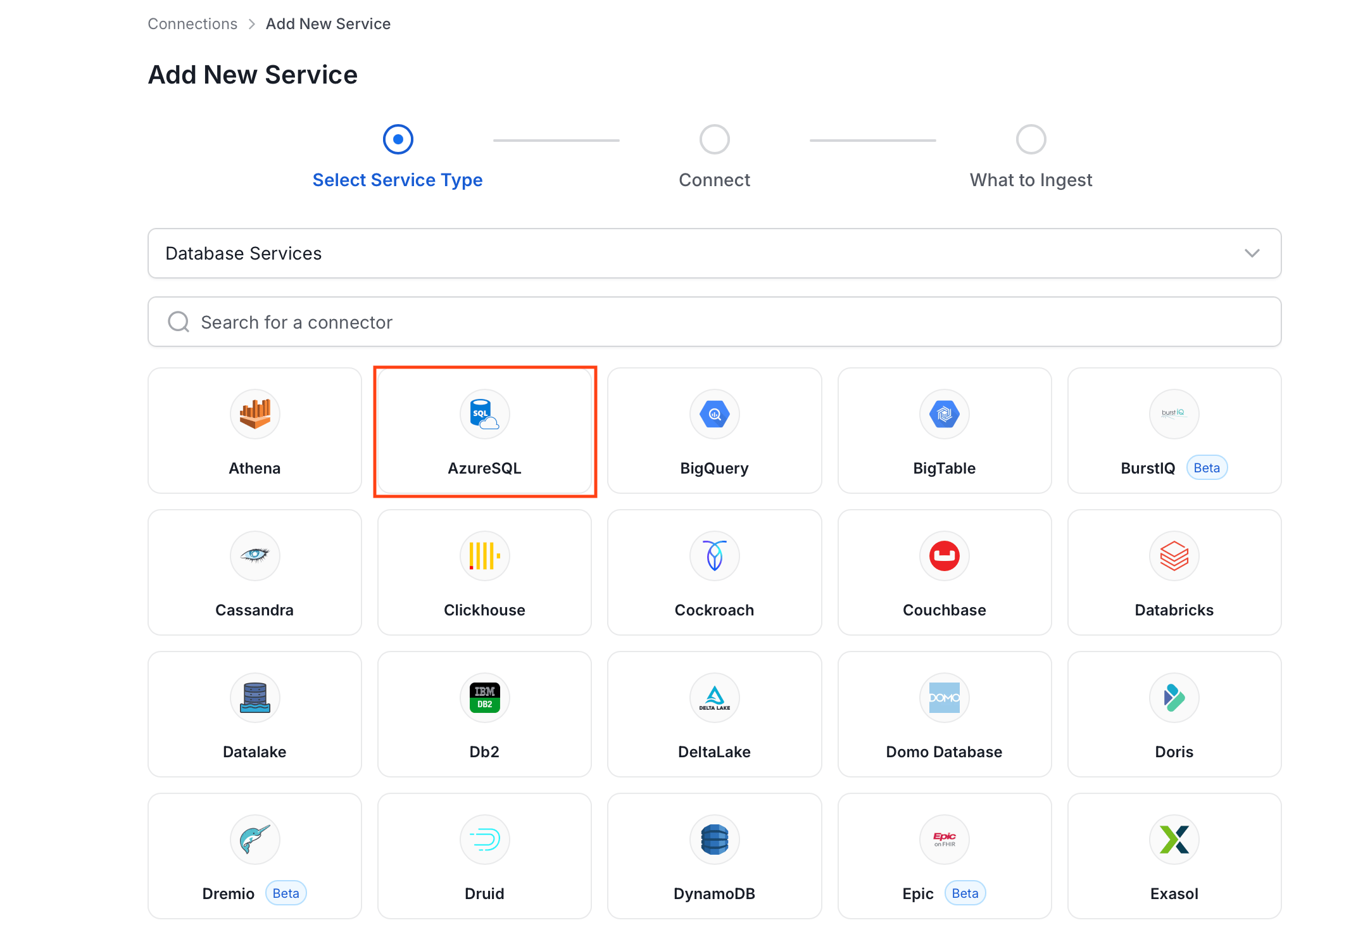Go back to Connections breadcrumb

coord(192,23)
